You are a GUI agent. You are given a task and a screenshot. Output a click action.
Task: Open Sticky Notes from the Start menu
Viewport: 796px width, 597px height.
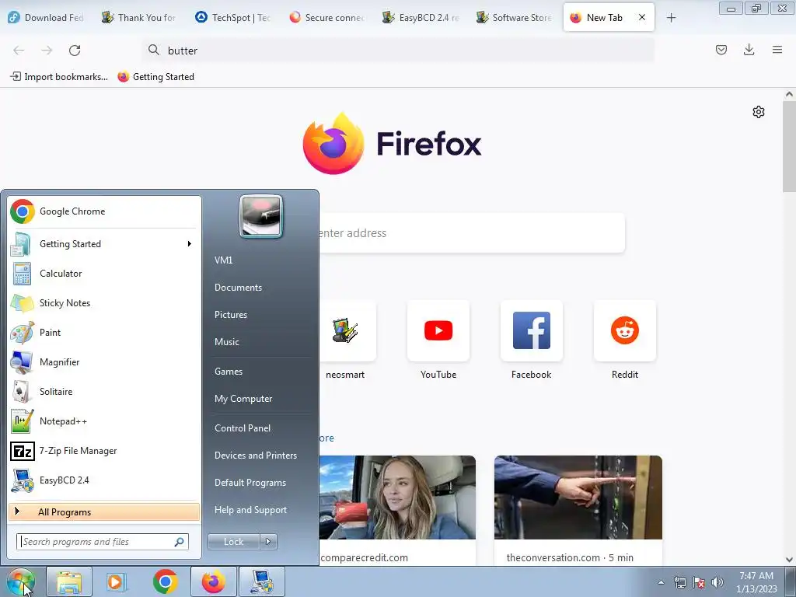tap(104, 303)
